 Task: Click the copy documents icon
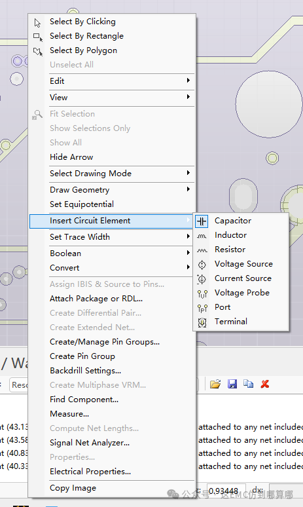point(249,384)
